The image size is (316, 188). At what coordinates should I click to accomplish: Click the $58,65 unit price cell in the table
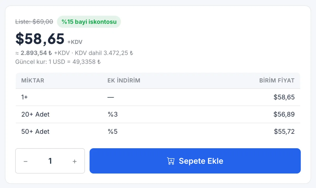pos(284,97)
